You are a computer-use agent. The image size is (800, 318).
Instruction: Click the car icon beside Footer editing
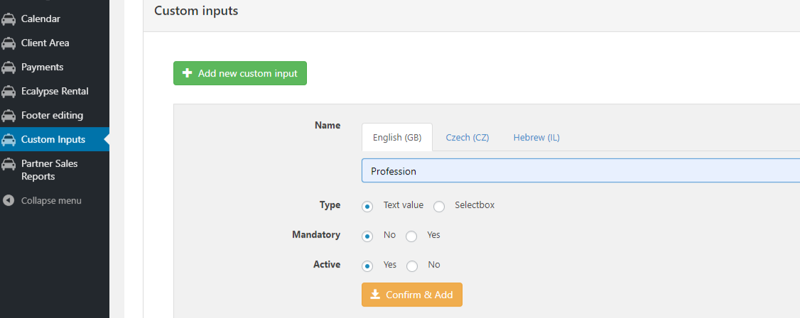8,116
